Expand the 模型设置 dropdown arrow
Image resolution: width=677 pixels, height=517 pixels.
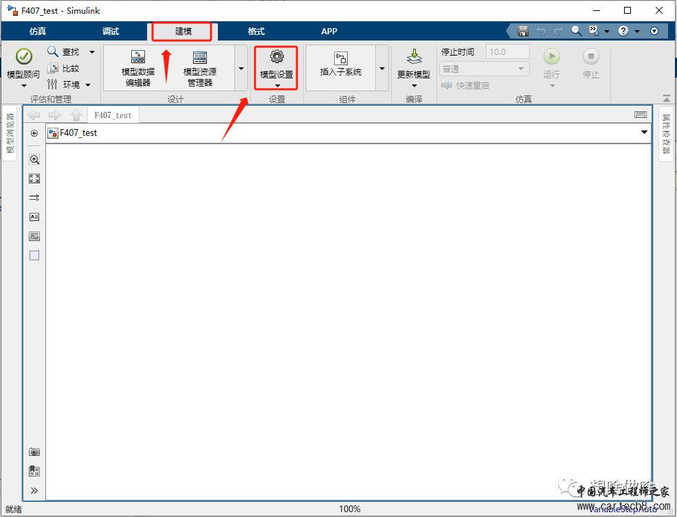coord(277,85)
